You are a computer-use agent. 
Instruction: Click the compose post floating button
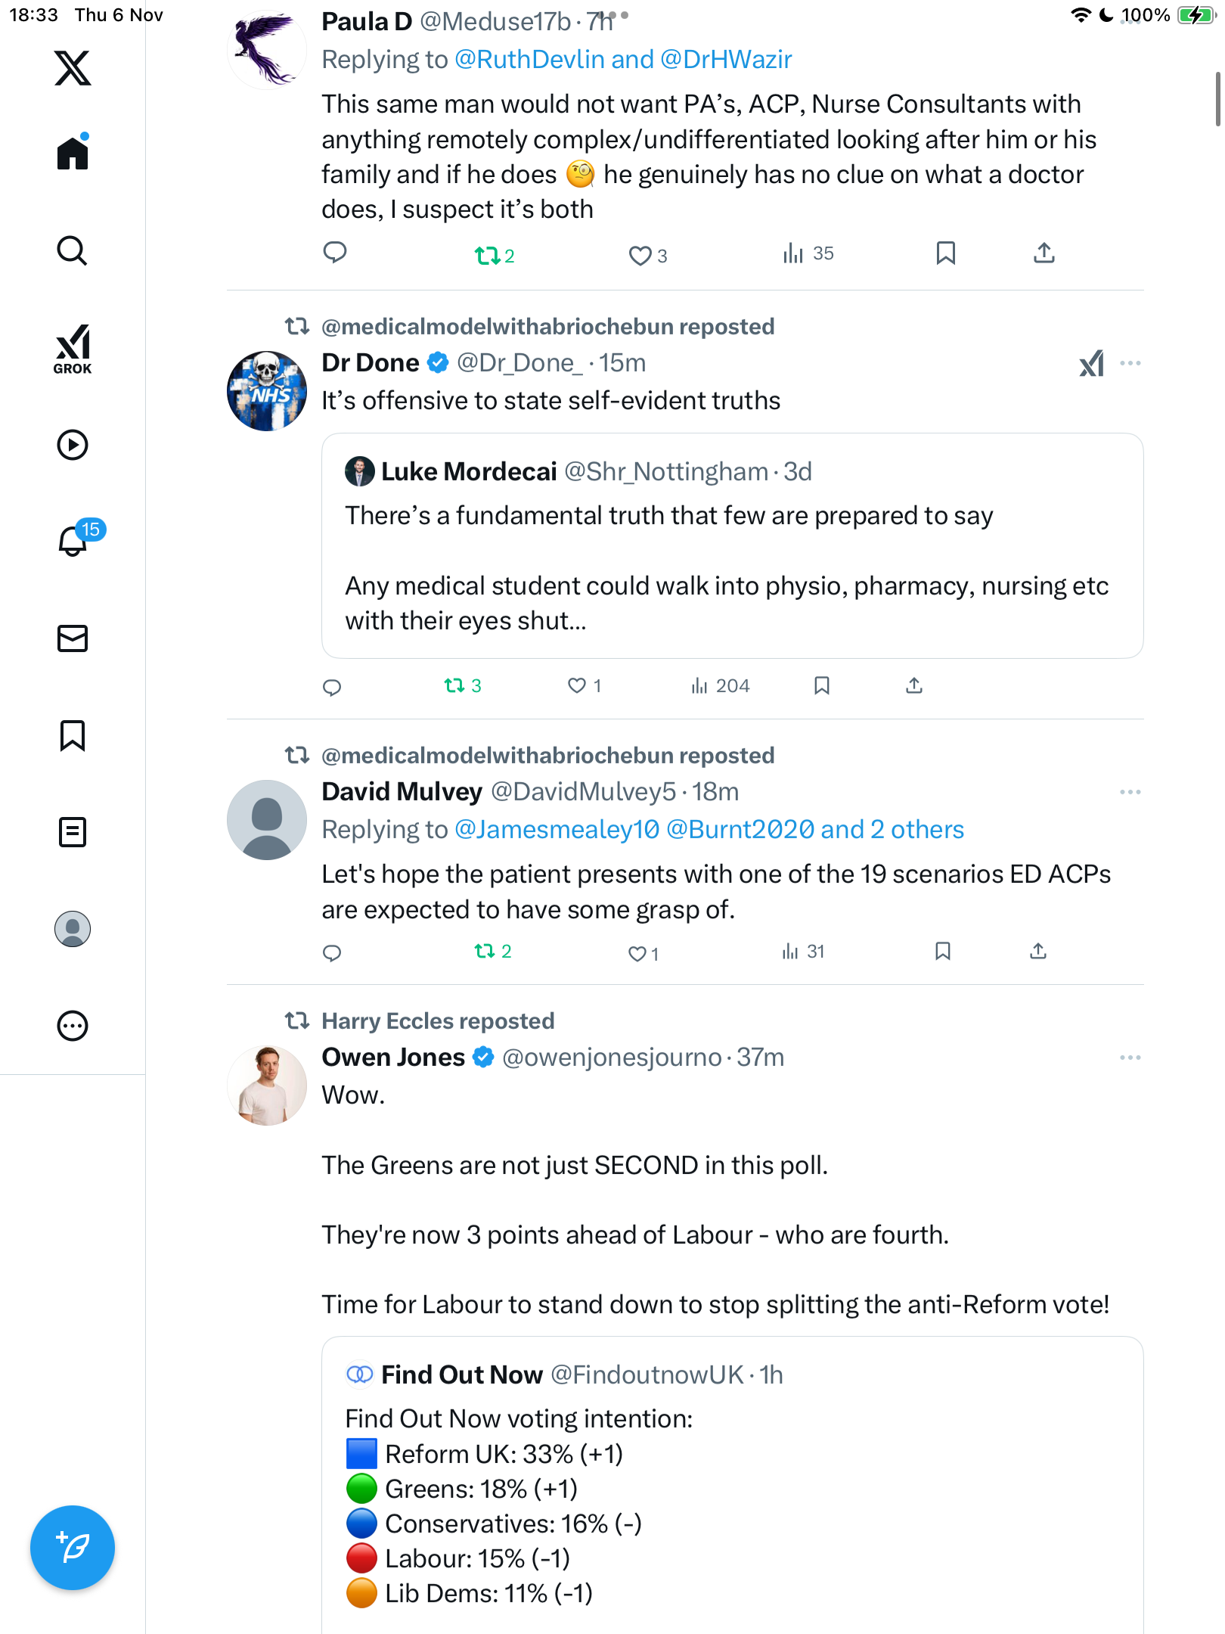pos(73,1548)
